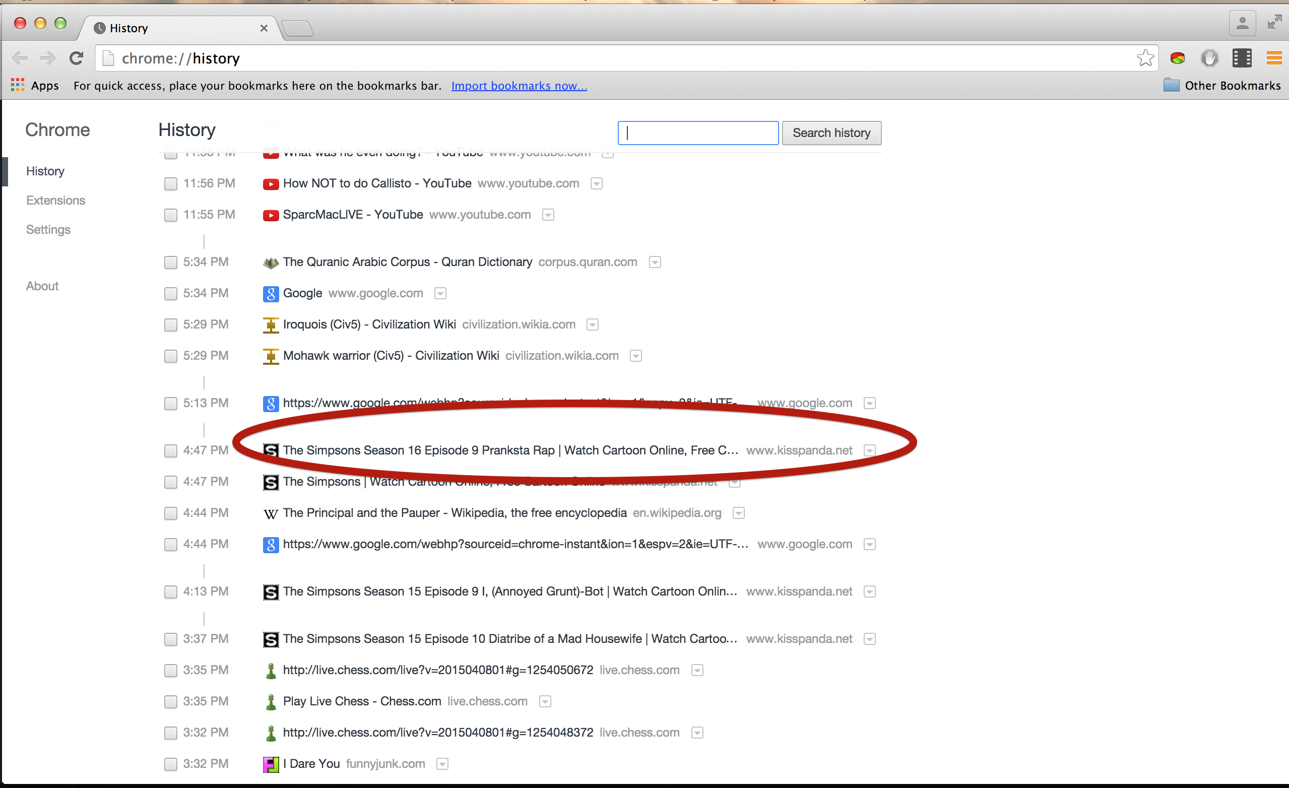The image size is (1289, 788).
Task: Expand dropdown next to Play Live Chess entry
Action: (545, 701)
